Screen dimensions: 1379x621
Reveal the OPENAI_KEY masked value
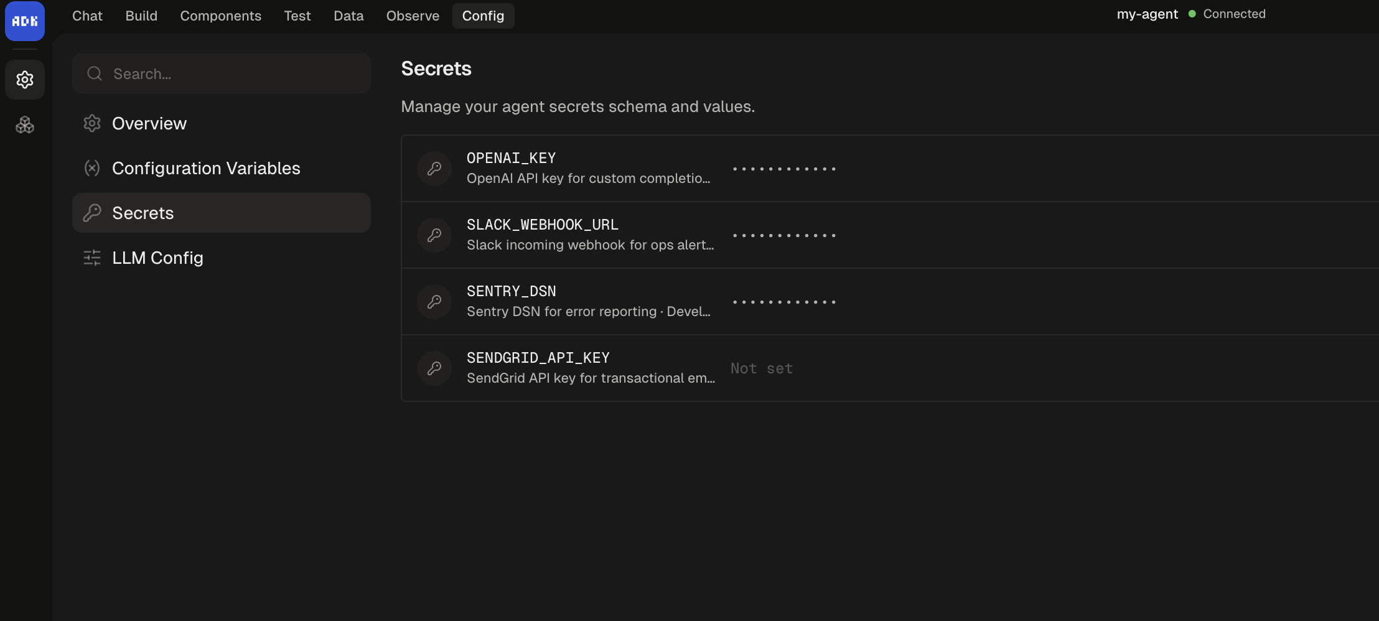784,168
